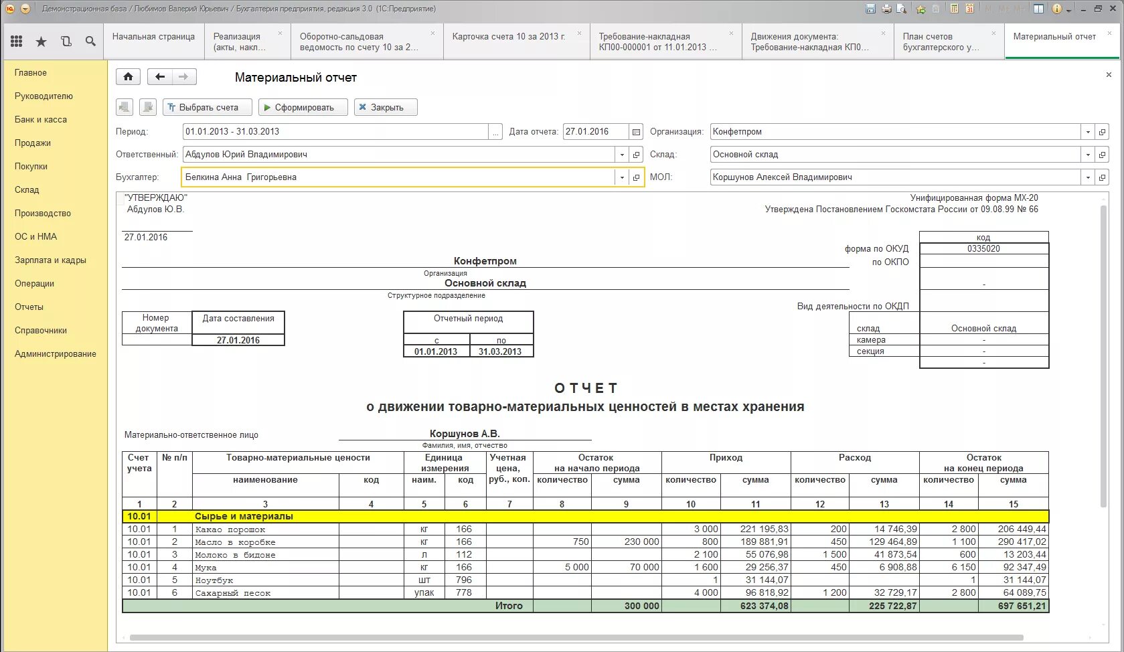The image size is (1124, 652).
Task: Open the Склад section in sidebar
Action: tap(27, 190)
